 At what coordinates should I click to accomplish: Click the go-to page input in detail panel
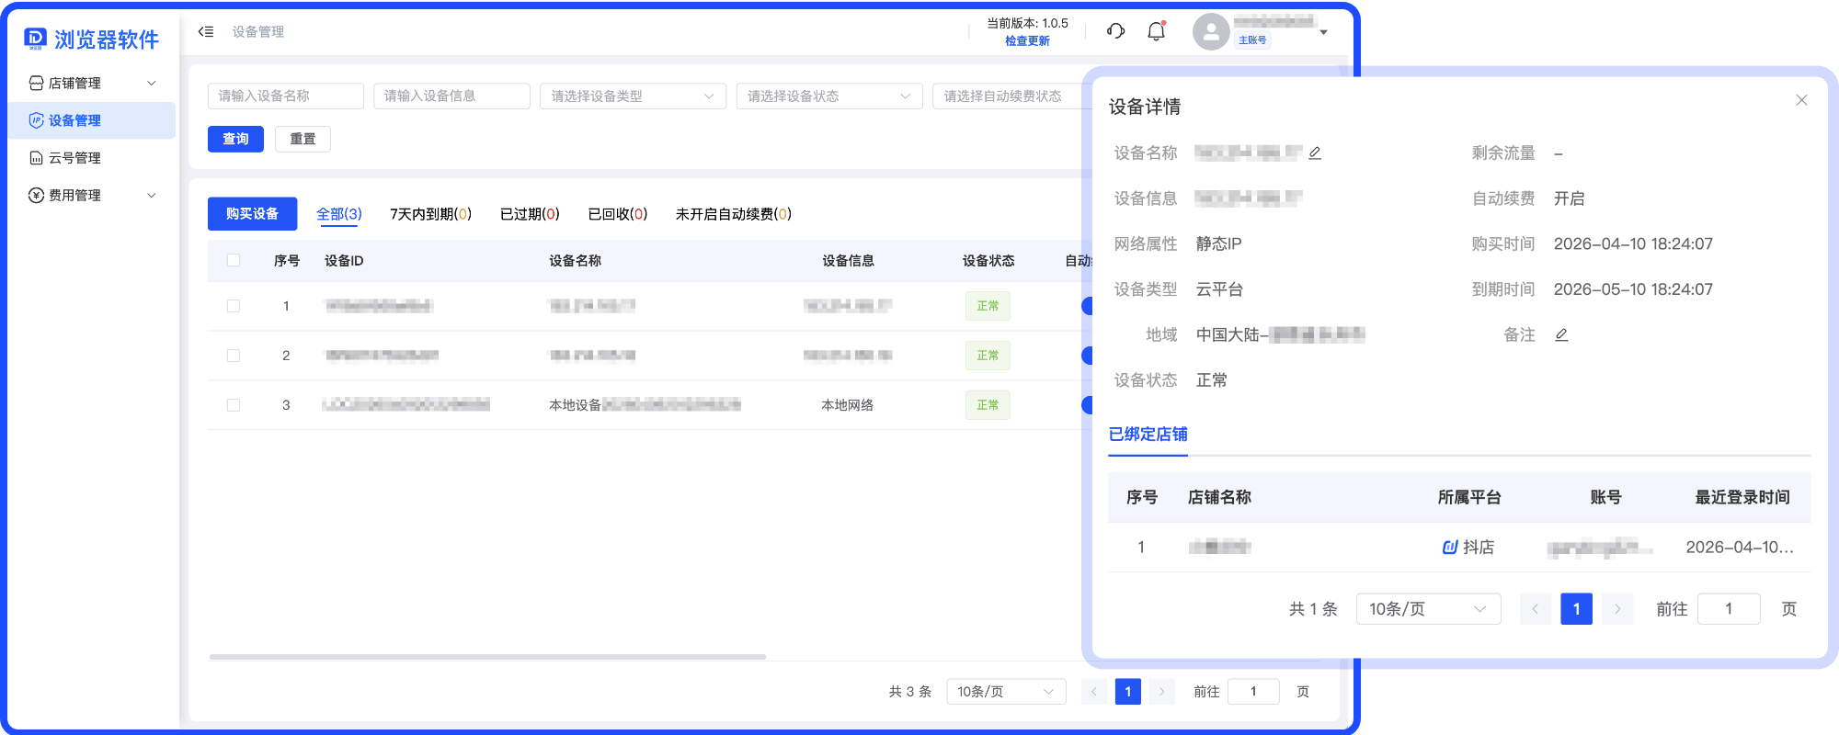coord(1729,609)
